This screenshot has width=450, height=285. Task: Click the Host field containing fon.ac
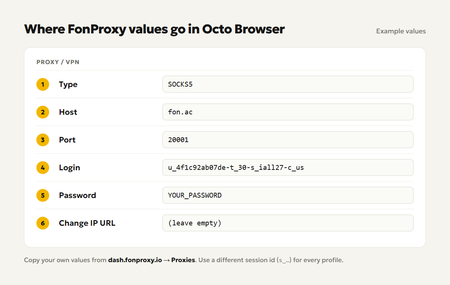coord(288,112)
